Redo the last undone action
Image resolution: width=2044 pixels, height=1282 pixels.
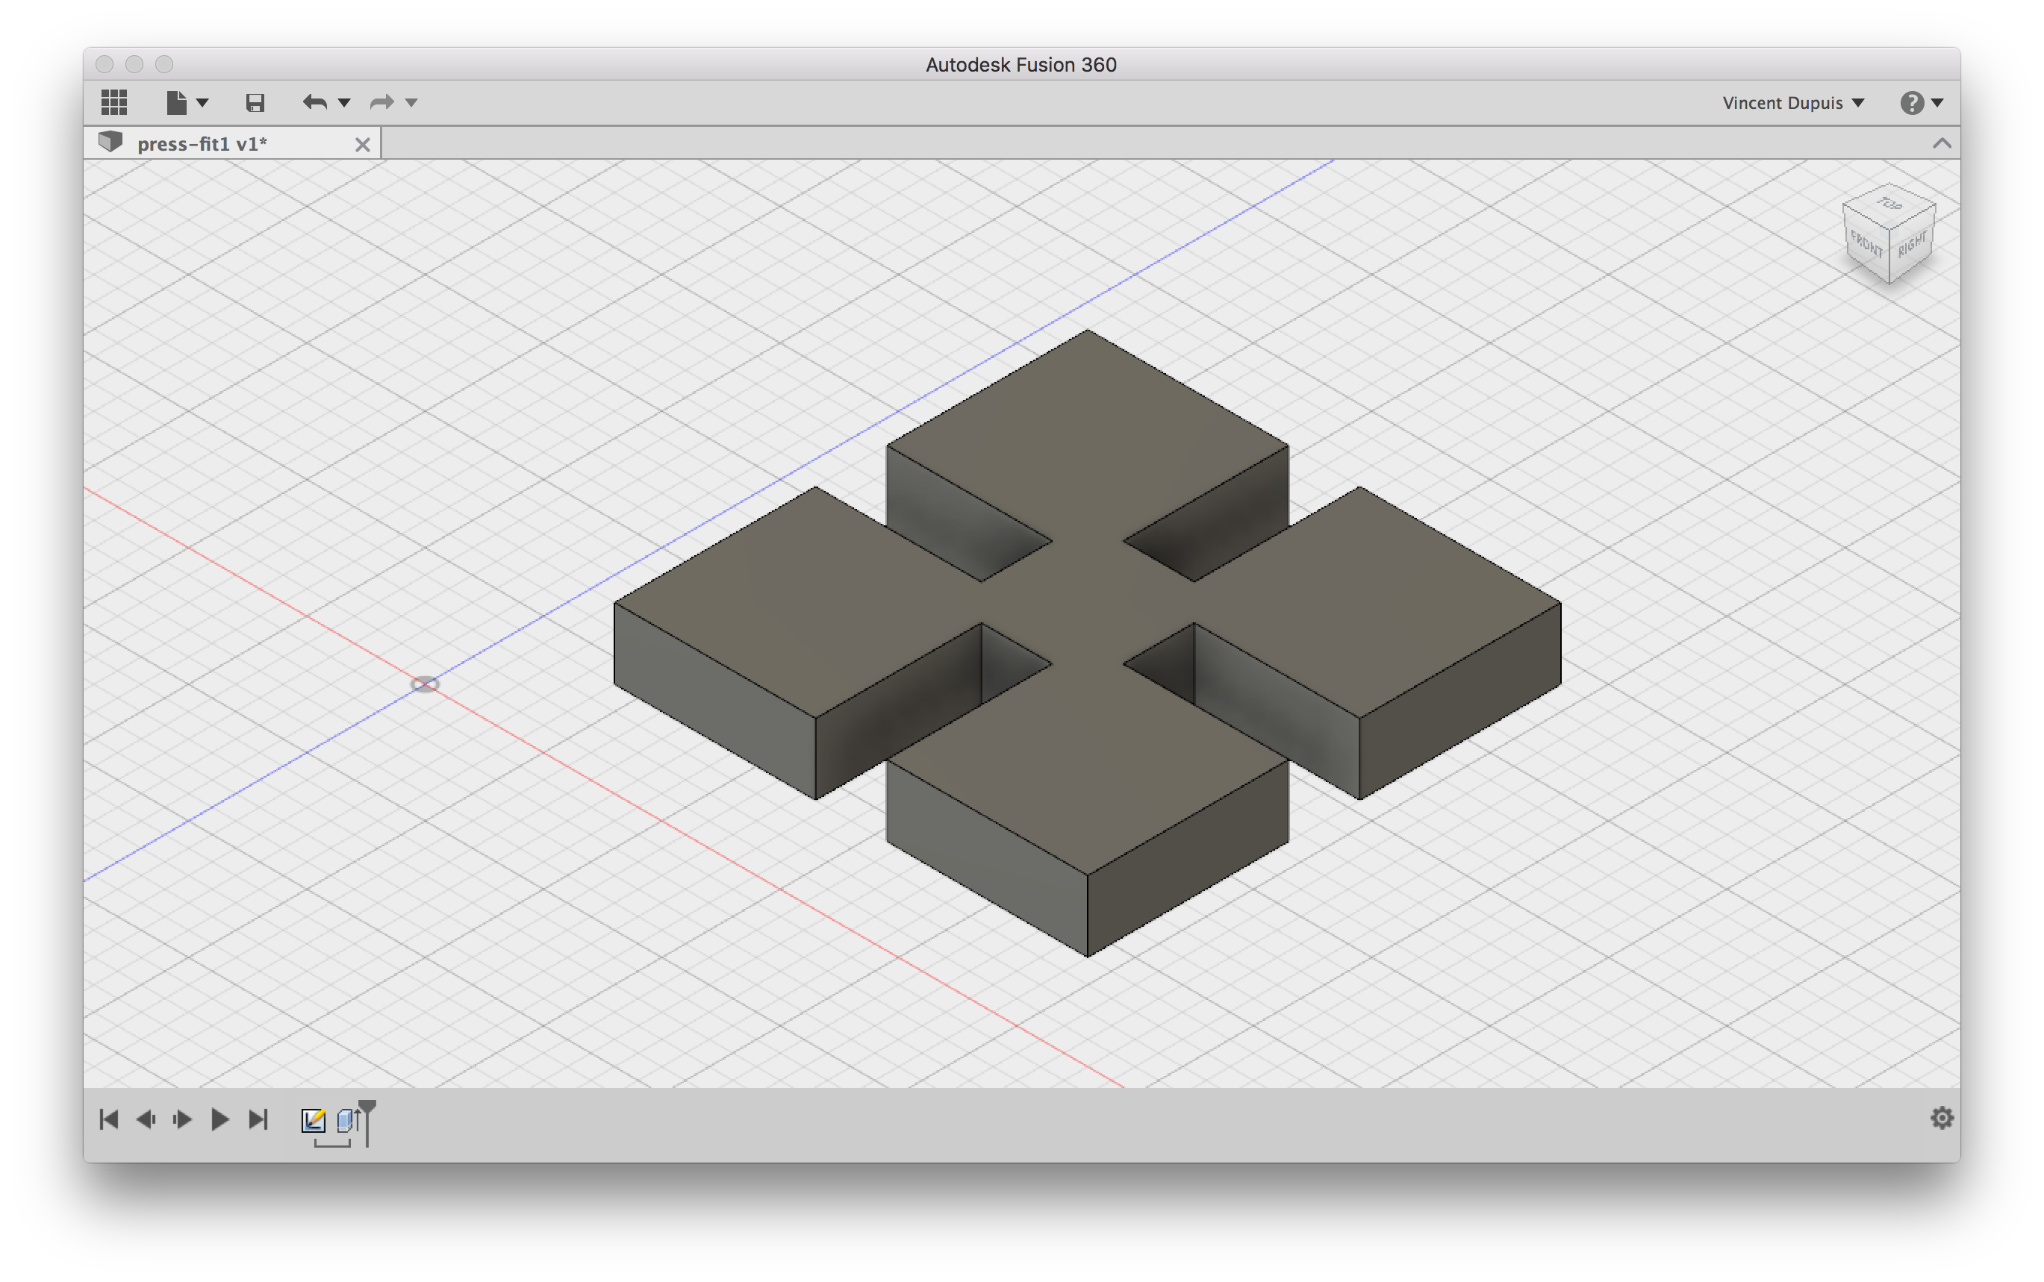click(382, 102)
